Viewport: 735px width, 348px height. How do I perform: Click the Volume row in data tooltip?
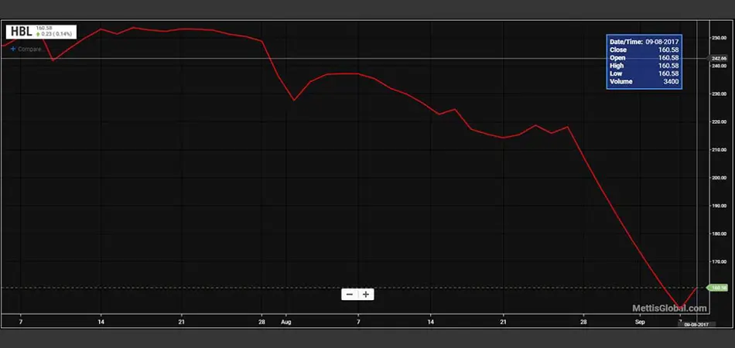click(644, 81)
